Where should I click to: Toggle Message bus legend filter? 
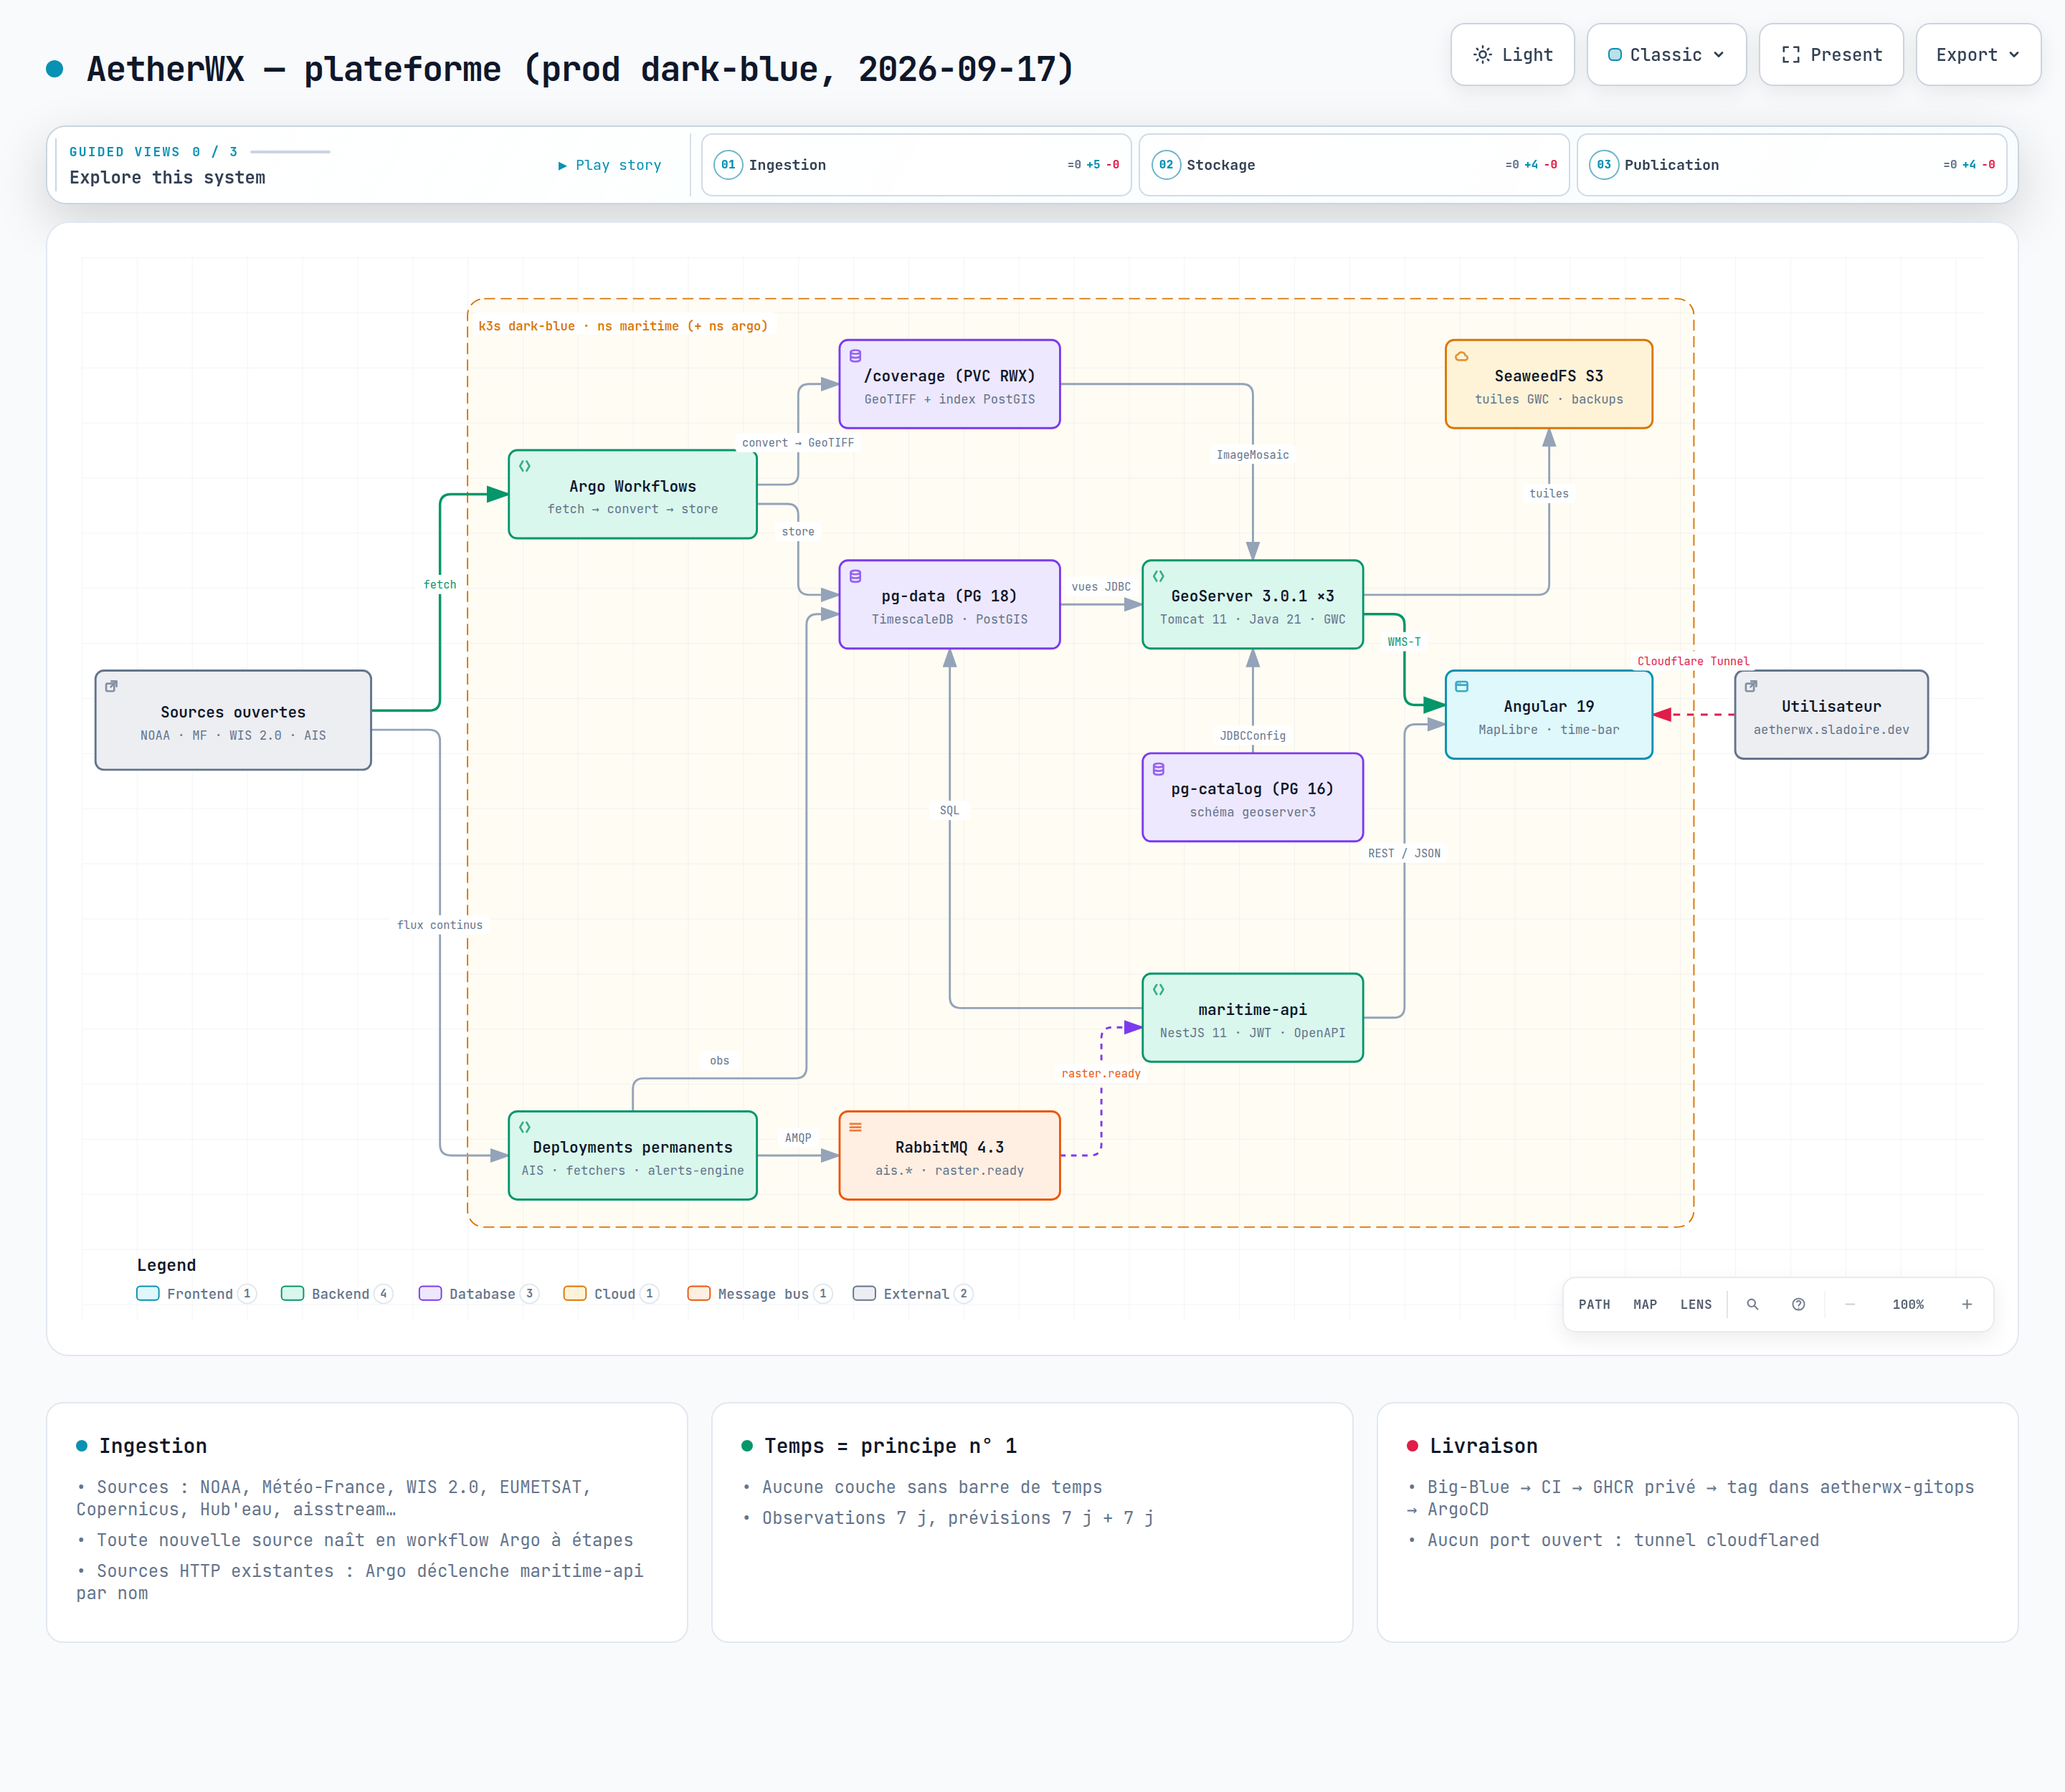point(759,1293)
